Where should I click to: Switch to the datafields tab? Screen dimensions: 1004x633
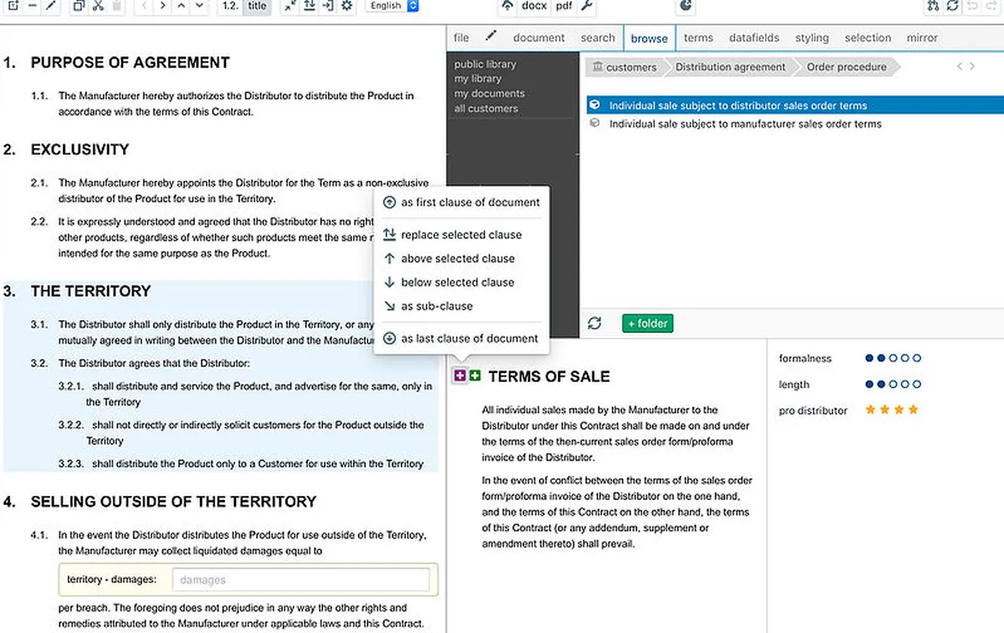[x=754, y=38]
